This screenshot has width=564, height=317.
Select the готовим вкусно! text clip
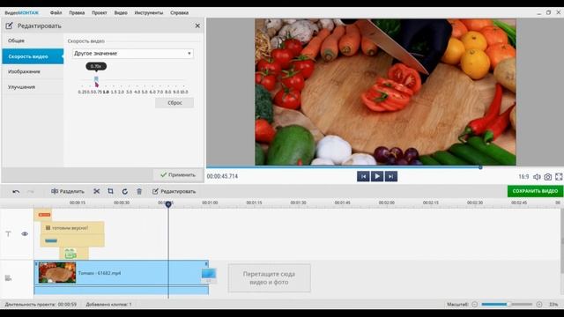point(72,228)
